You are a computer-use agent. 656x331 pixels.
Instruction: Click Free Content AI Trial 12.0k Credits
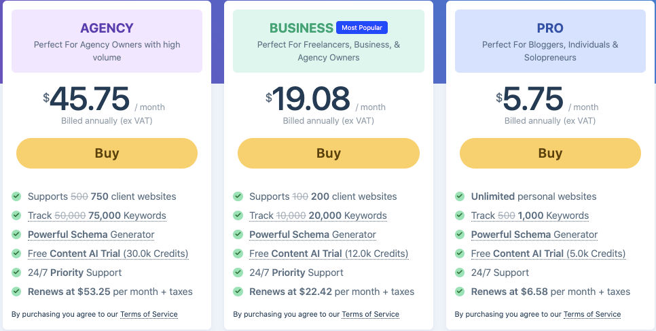click(329, 254)
